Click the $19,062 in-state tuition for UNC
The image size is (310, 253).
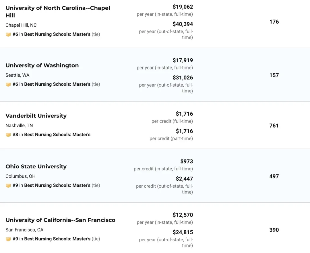[x=183, y=7]
